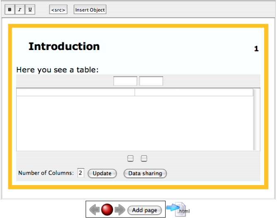Go to the previous page with left arrow
Screen dimensions: 277x221
[x=95, y=209]
